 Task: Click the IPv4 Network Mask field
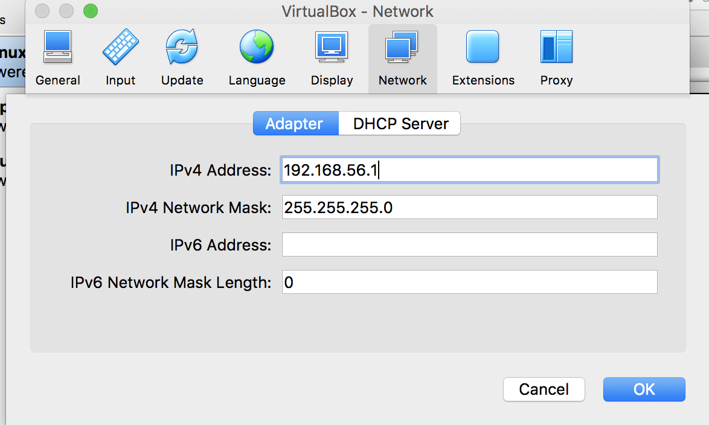469,207
